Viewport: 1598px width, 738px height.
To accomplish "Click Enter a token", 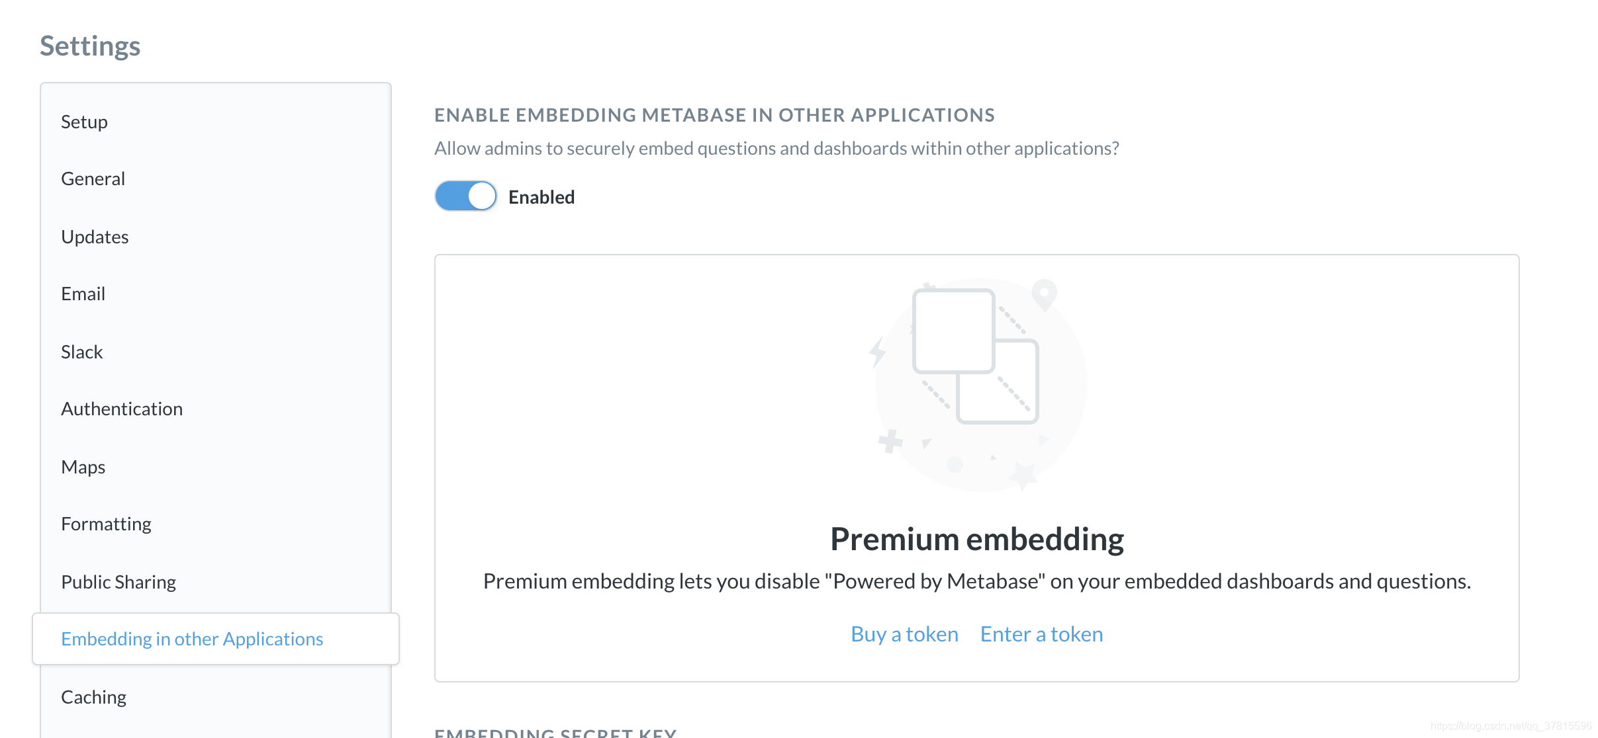I will 1041,634.
